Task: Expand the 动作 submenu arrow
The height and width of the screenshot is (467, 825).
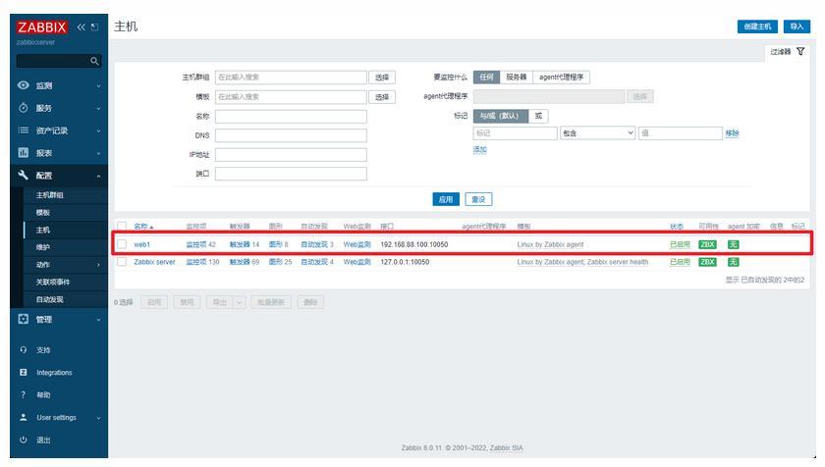Action: point(98,265)
